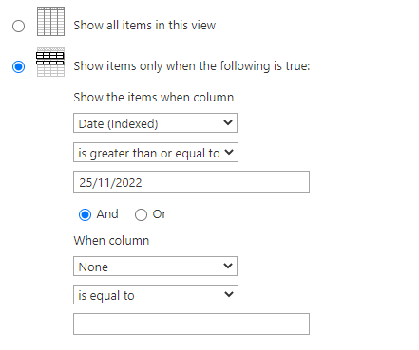Click the empty second filter value field
Screen dimensions: 419x350
[191, 324]
